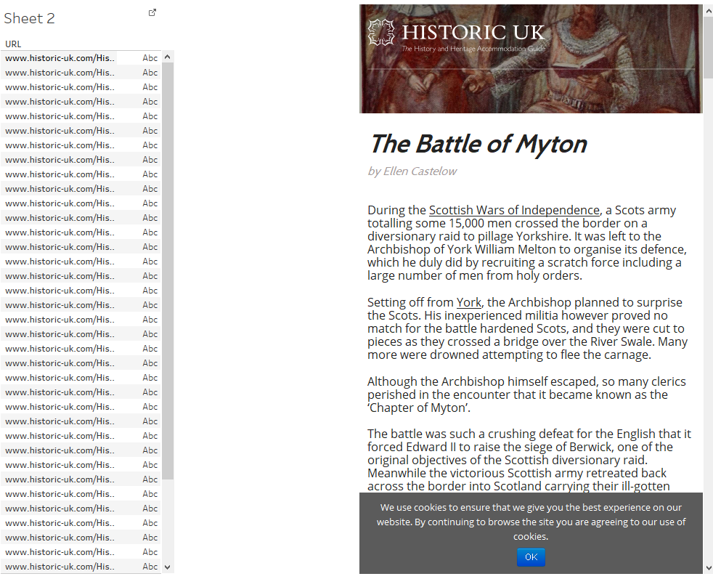Open the Scottish Wars of Independence link

coord(514,210)
